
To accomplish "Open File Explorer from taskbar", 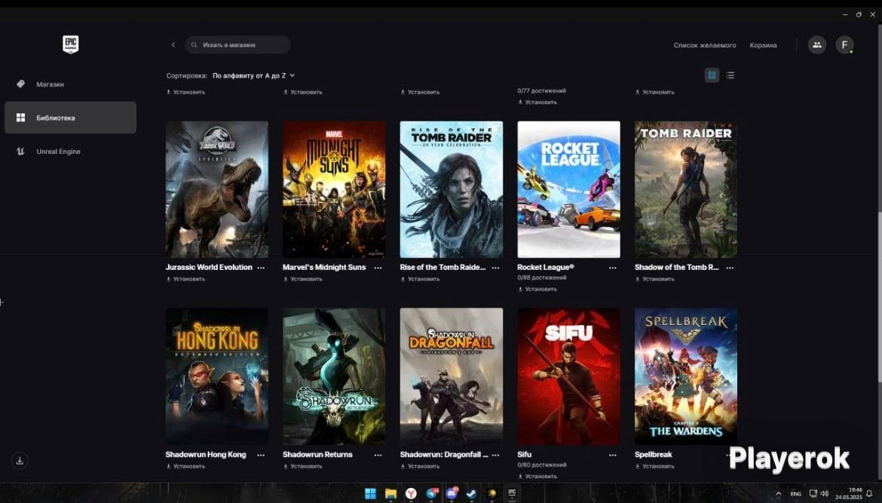I will pos(390,493).
